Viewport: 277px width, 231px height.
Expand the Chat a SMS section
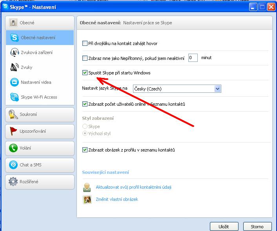(x=40, y=165)
